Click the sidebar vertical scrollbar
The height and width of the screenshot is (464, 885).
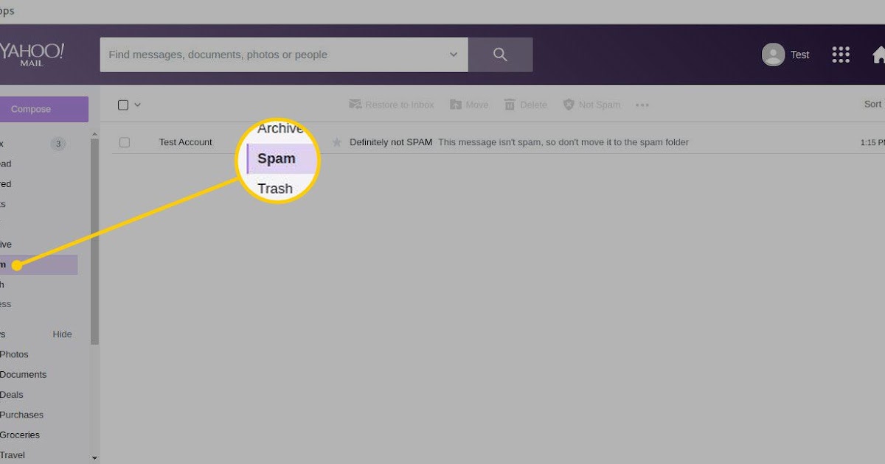[x=94, y=240]
